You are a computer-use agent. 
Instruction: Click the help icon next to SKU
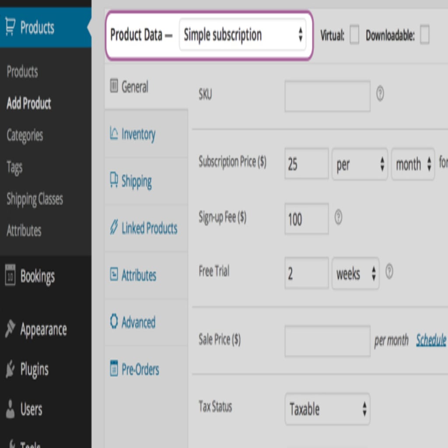pos(380,94)
